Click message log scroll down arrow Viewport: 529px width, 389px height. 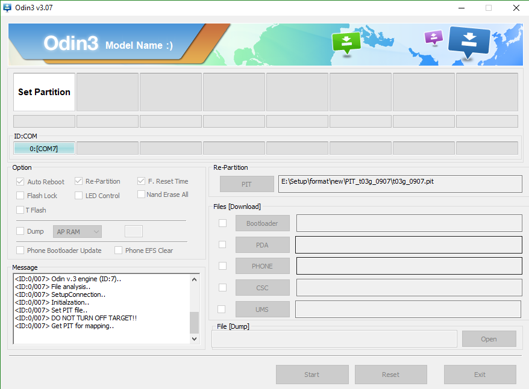pyautogui.click(x=195, y=339)
